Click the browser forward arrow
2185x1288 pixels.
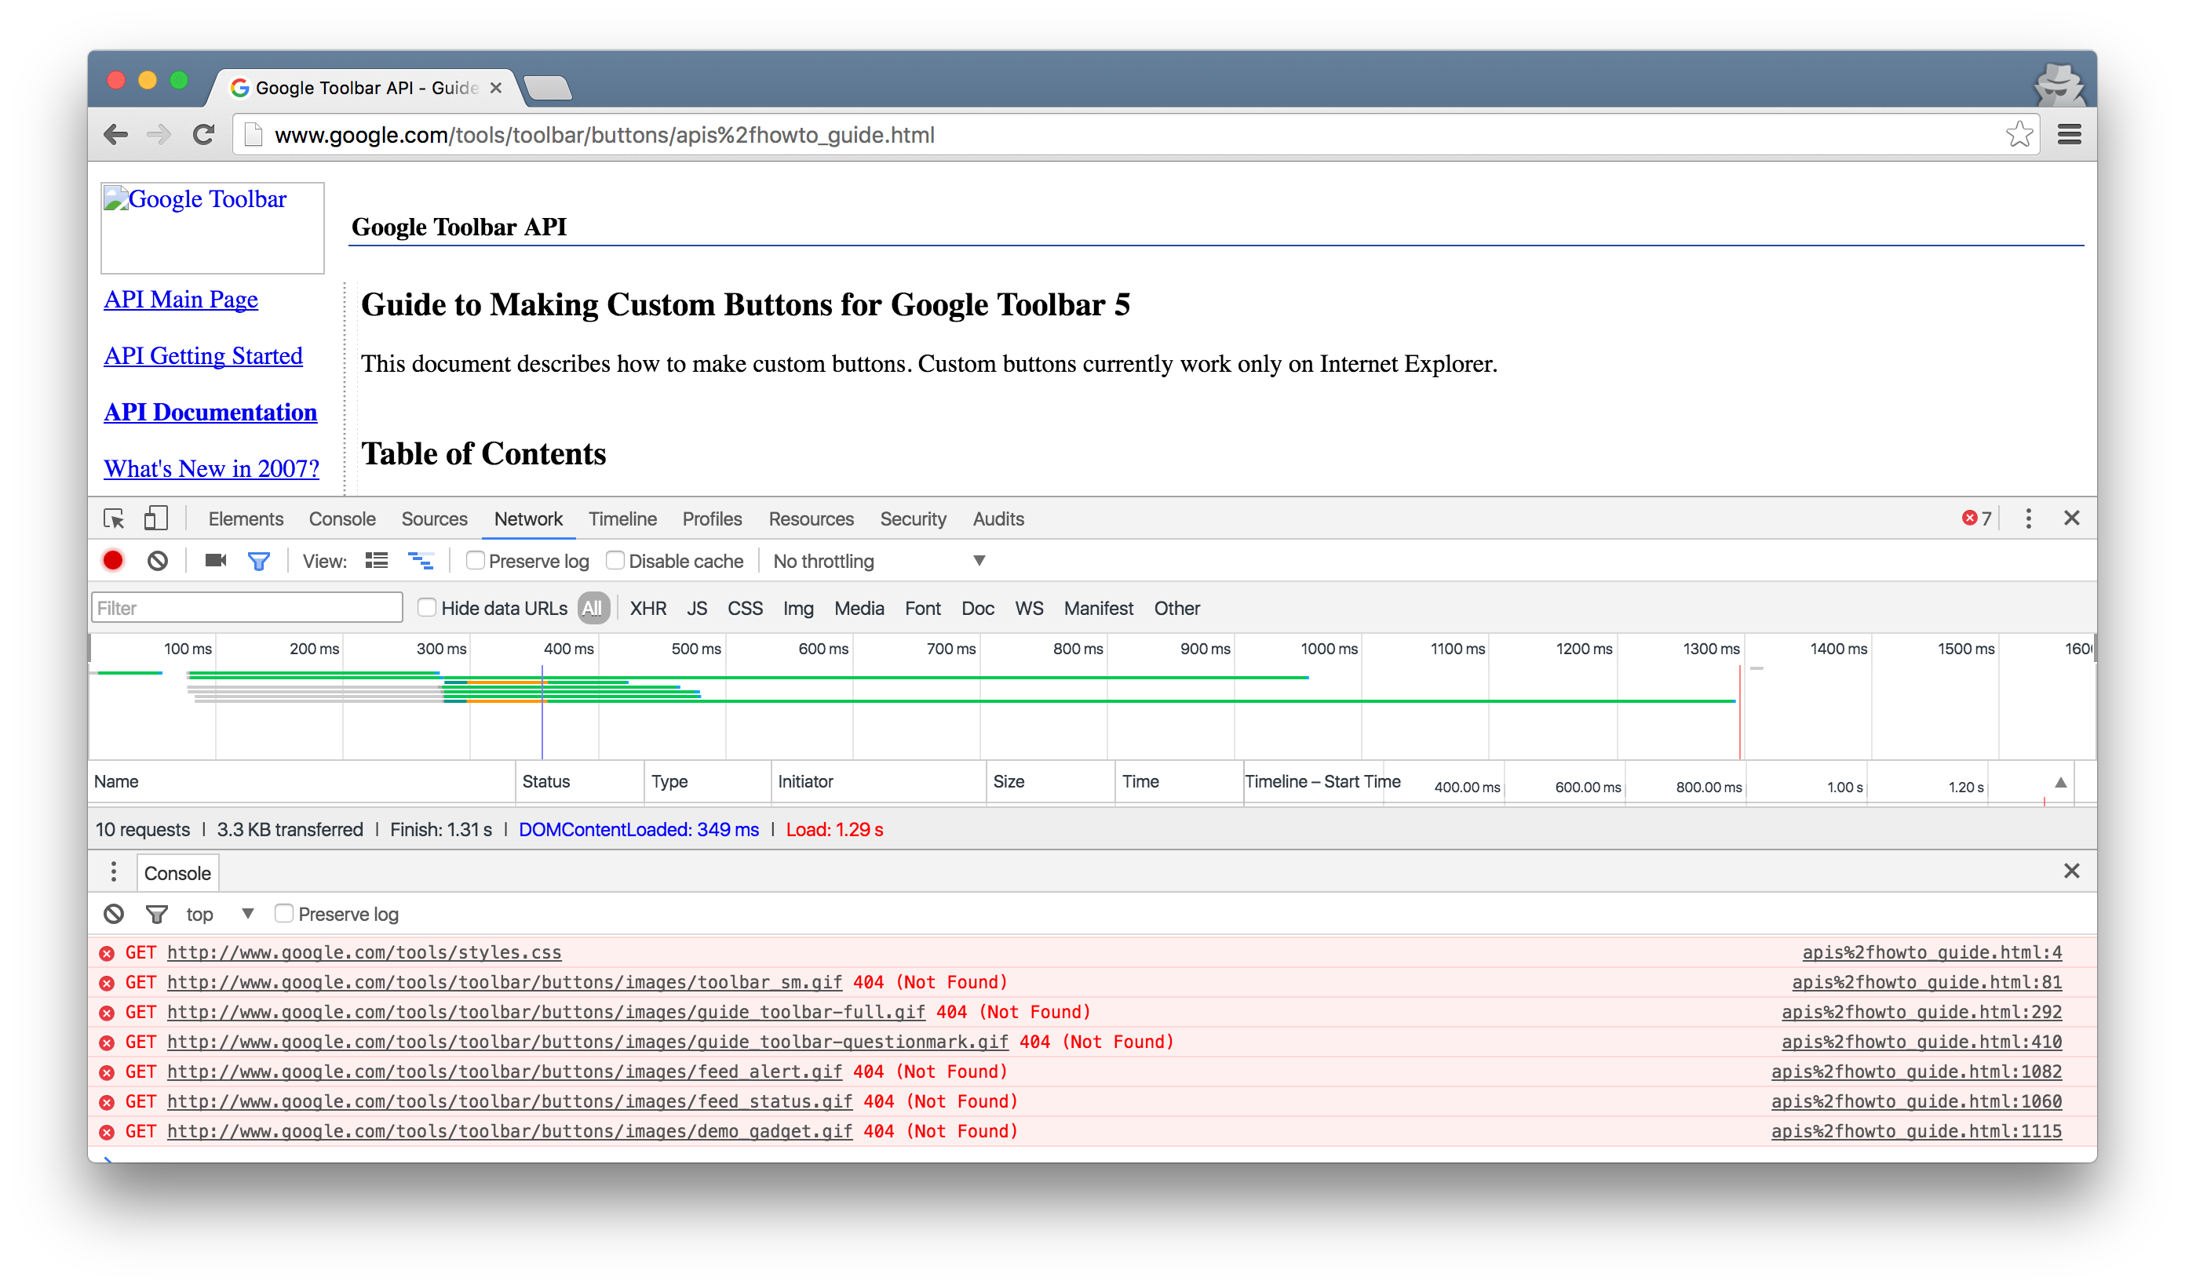click(158, 135)
